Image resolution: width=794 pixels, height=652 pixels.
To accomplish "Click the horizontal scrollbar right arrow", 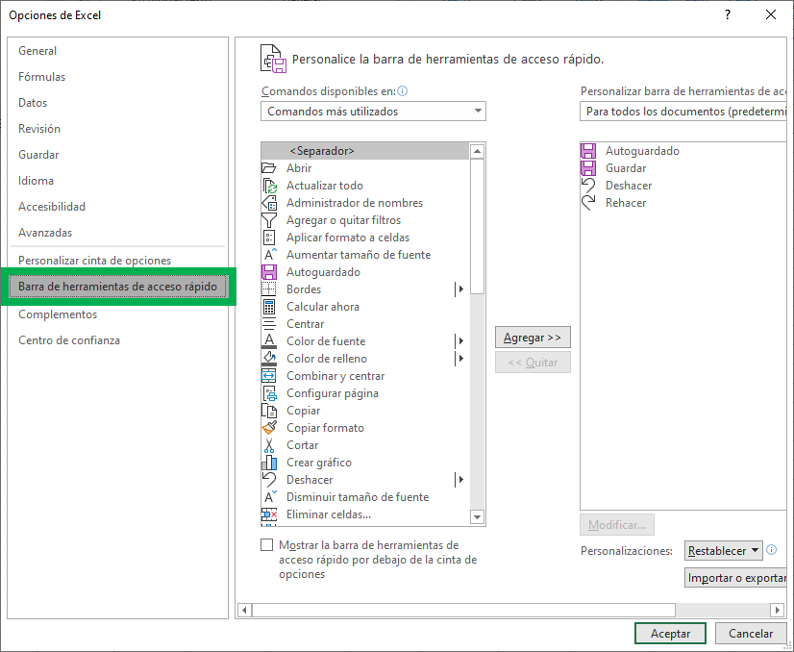I will point(777,610).
